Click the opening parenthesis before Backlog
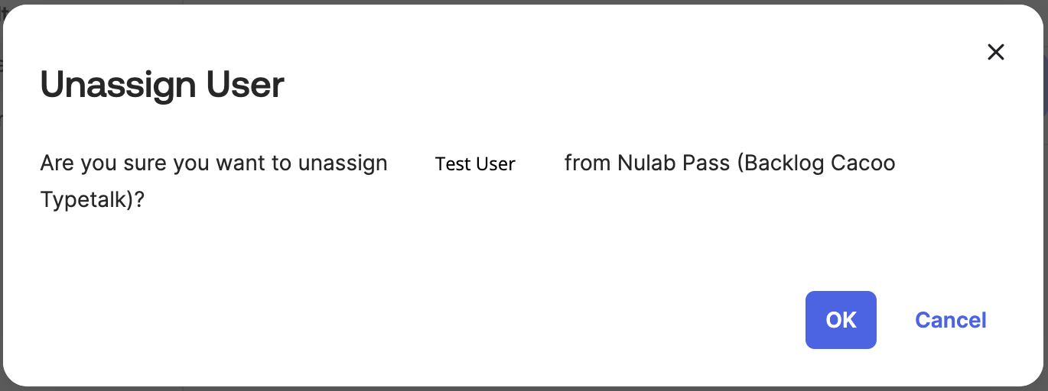 [x=741, y=163]
